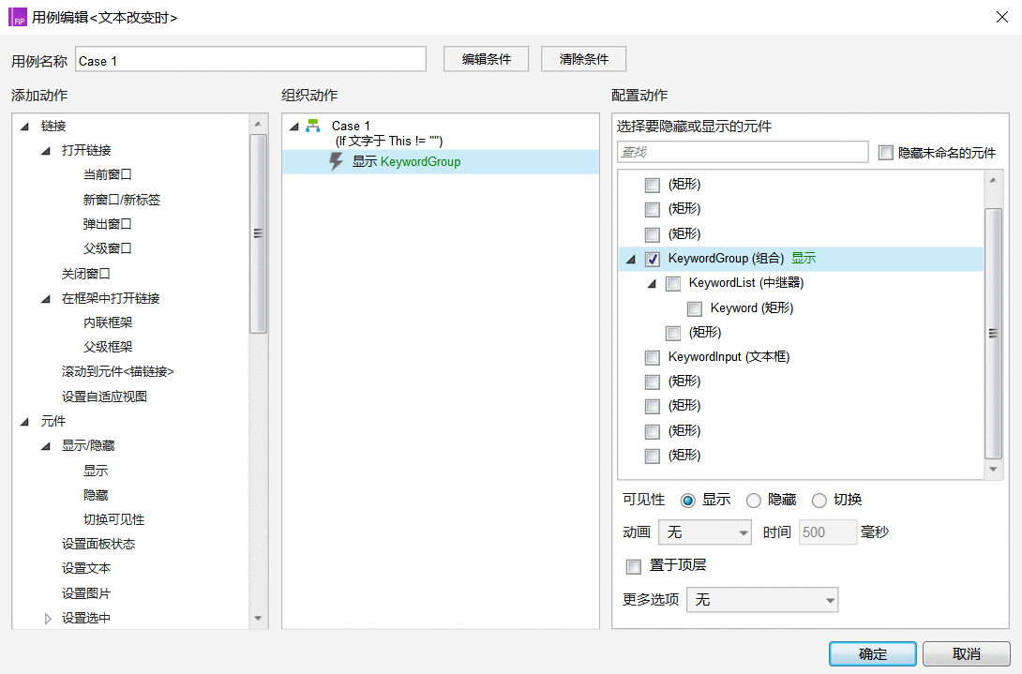Collapse the 显示/隐藏 group
1022x674 pixels.
(x=46, y=446)
